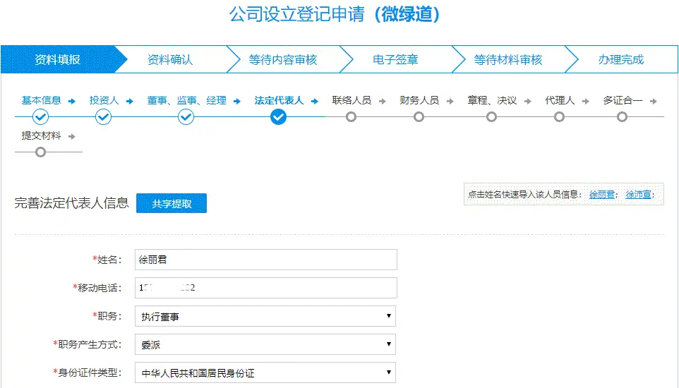Click the heading 完善法定代表人信息
Viewport: 679px width, 388px height.
[x=71, y=202]
